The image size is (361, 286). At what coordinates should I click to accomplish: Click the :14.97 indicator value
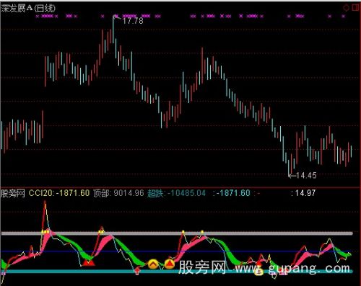(303, 193)
